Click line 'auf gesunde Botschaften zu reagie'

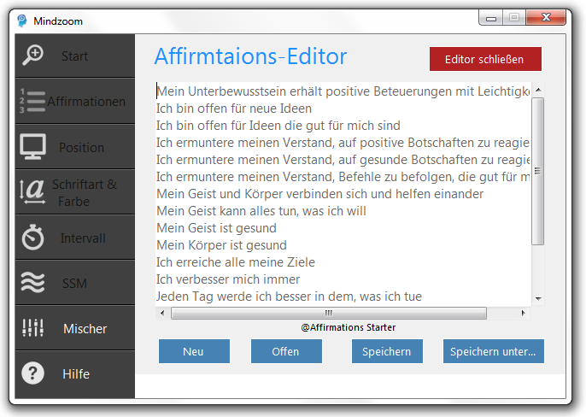coord(343,160)
